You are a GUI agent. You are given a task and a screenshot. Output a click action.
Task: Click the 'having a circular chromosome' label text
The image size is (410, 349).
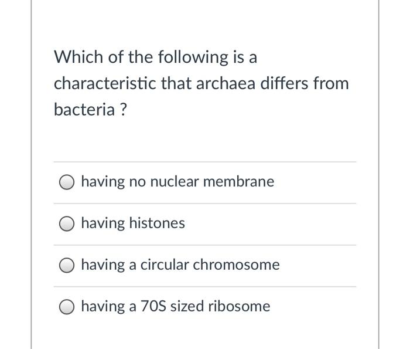pyautogui.click(x=180, y=265)
